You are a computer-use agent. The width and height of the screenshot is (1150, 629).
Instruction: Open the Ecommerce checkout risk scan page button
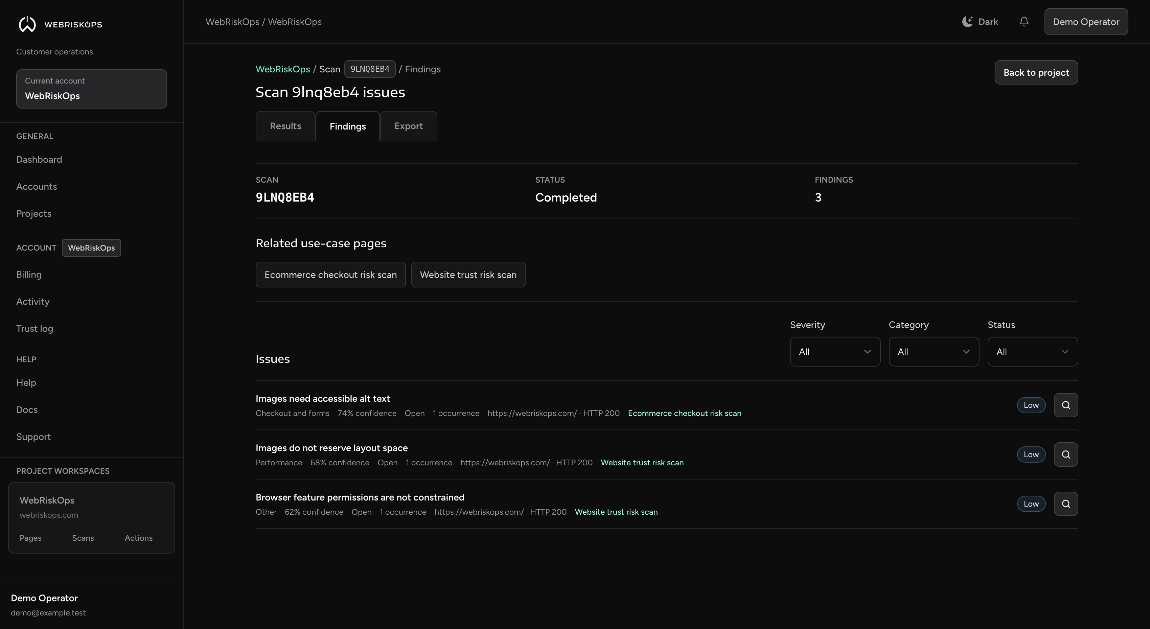[x=330, y=275]
